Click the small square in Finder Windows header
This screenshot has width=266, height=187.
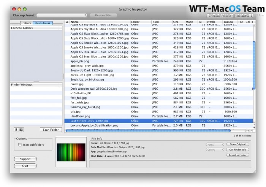60,85
